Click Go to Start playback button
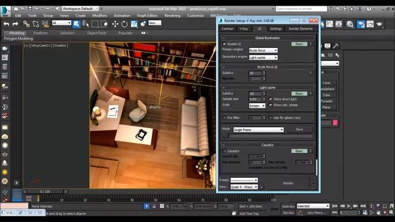 (x=335, y=206)
